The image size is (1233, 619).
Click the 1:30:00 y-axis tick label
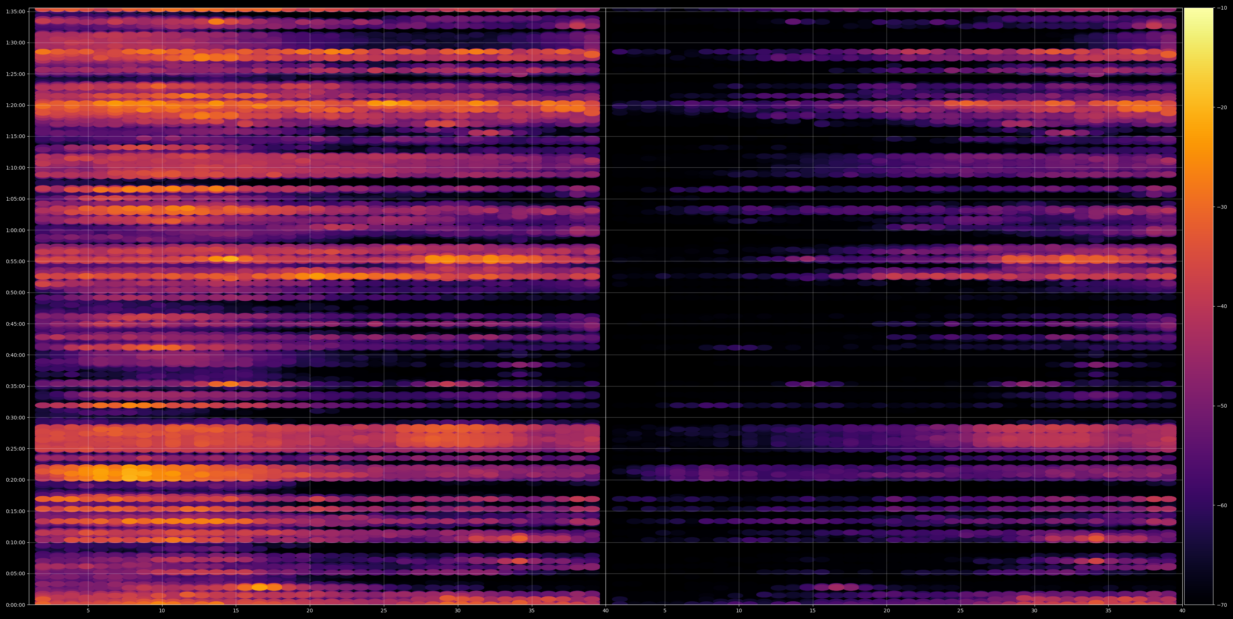pos(15,43)
